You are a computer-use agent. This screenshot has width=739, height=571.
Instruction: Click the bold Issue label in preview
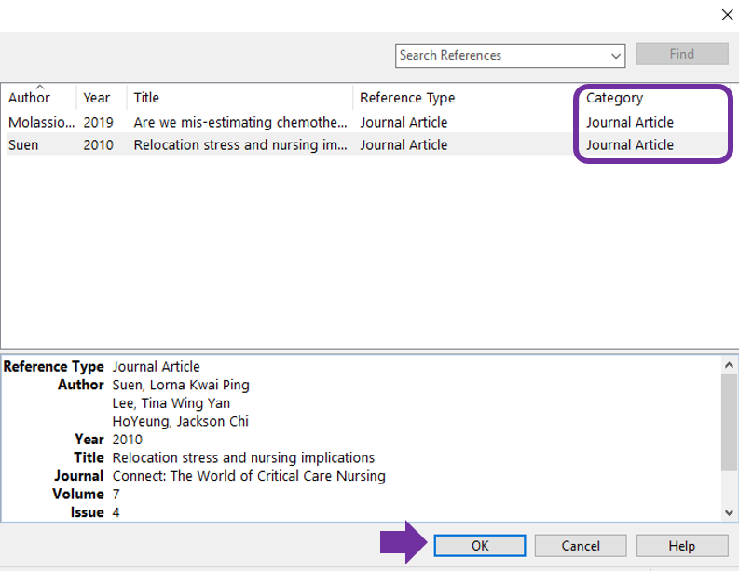[x=88, y=512]
